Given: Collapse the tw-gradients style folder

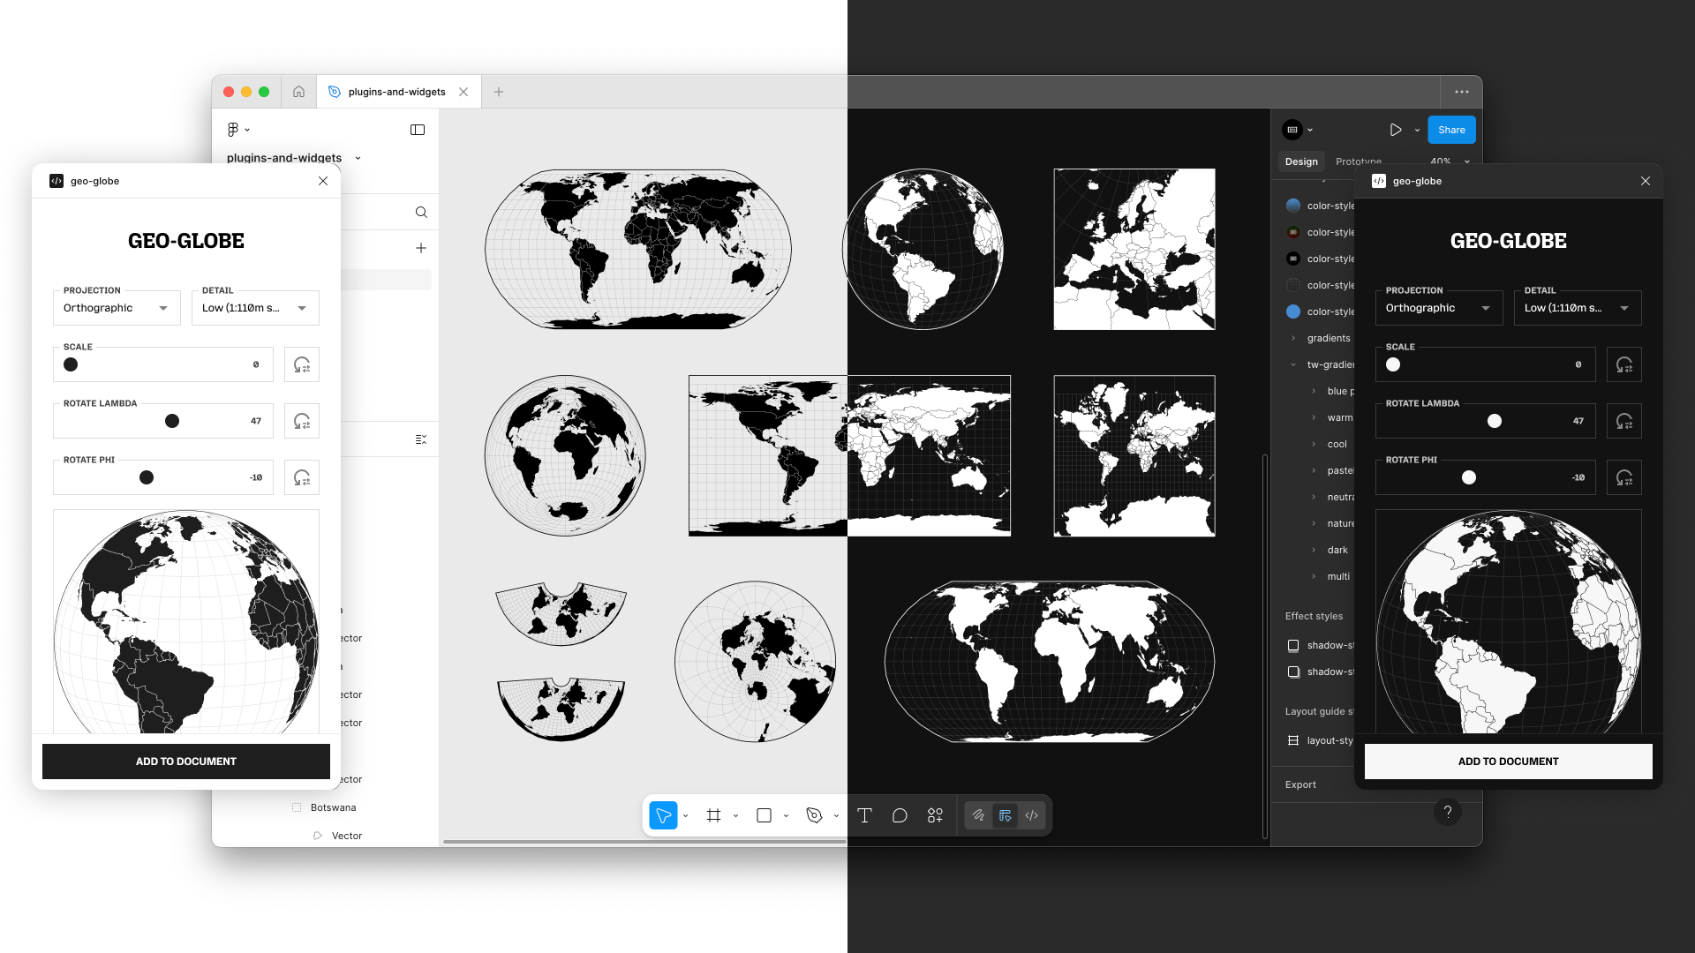Looking at the screenshot, I should (x=1293, y=364).
